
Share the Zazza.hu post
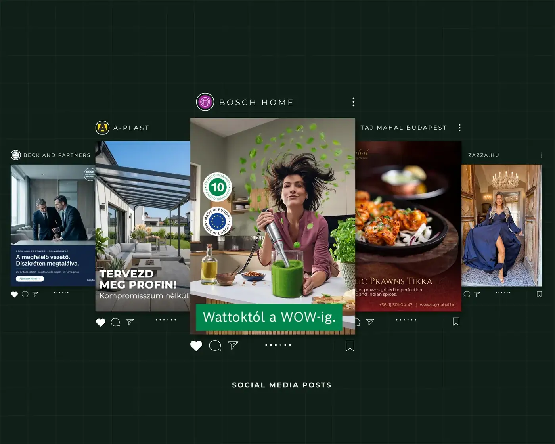pyautogui.click(x=477, y=294)
